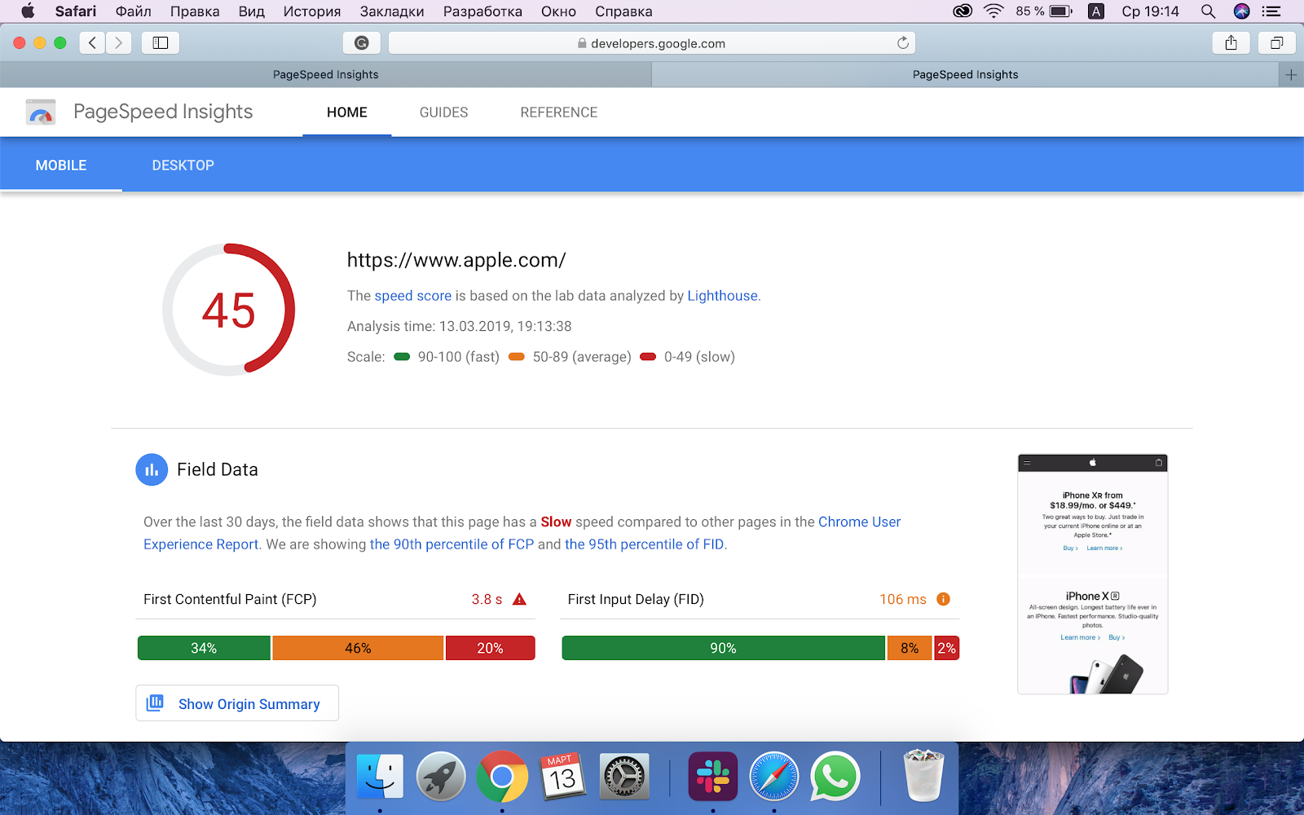Open the История menu
The height and width of the screenshot is (815, 1304).
(x=312, y=11)
